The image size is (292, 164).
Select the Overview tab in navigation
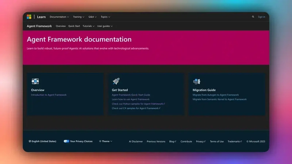[61, 26]
